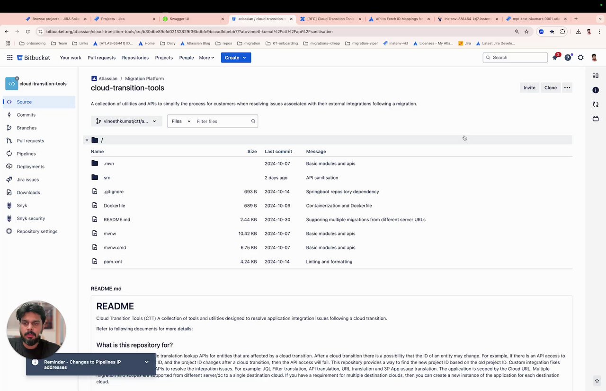
Task: Open Source in the repository sidebar
Action: point(39,102)
